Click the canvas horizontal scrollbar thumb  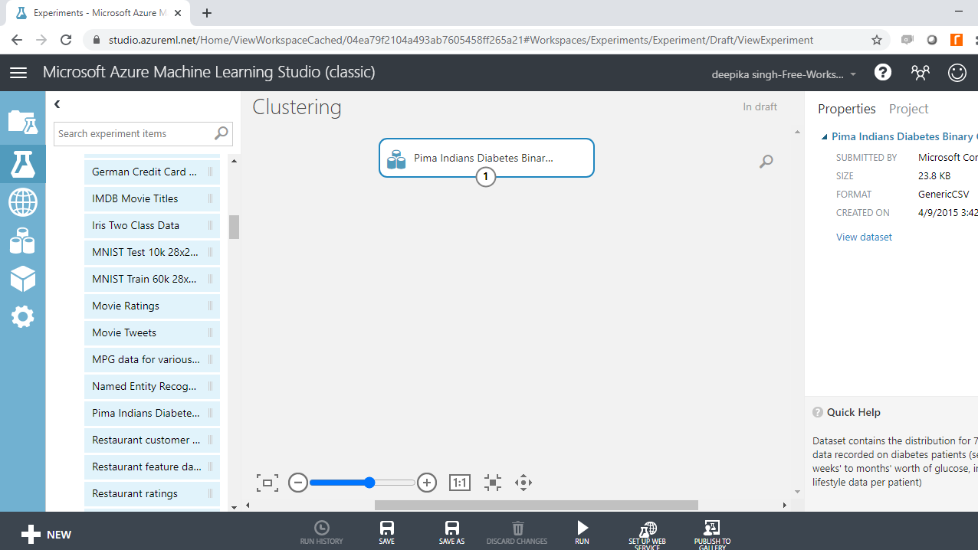point(537,505)
